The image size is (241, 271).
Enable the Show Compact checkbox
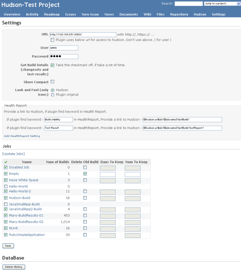tap(52, 81)
